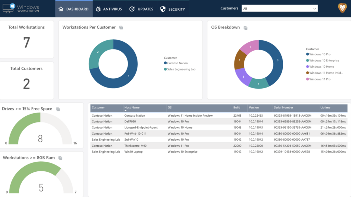Copy the Workstations 8GB Ram gauge
This screenshot has height=197, width=351.
(x=60, y=158)
